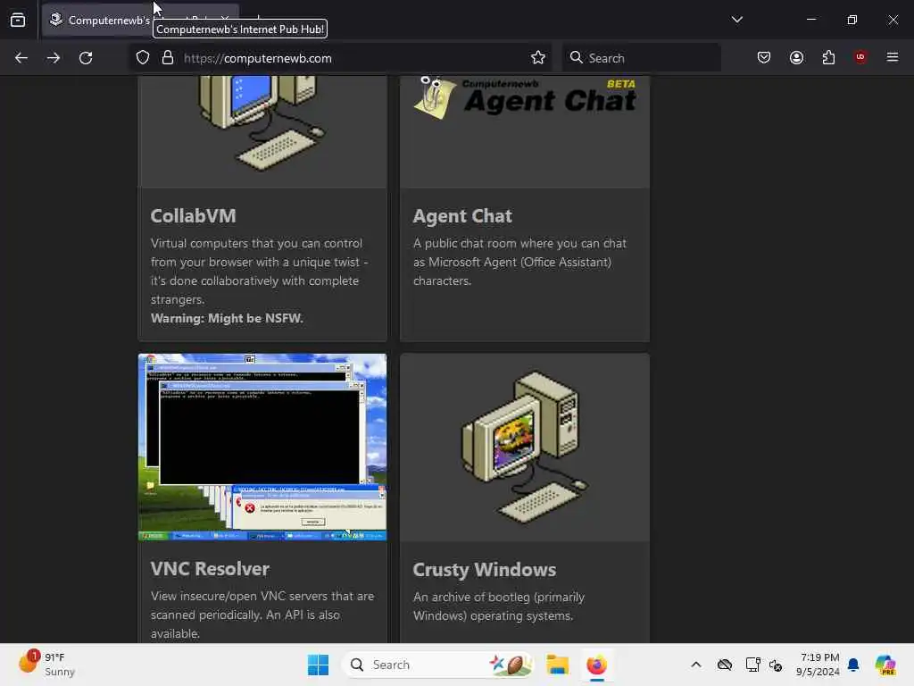Open the muted volume tray icon
The width and height of the screenshot is (914, 686).
(x=776, y=665)
